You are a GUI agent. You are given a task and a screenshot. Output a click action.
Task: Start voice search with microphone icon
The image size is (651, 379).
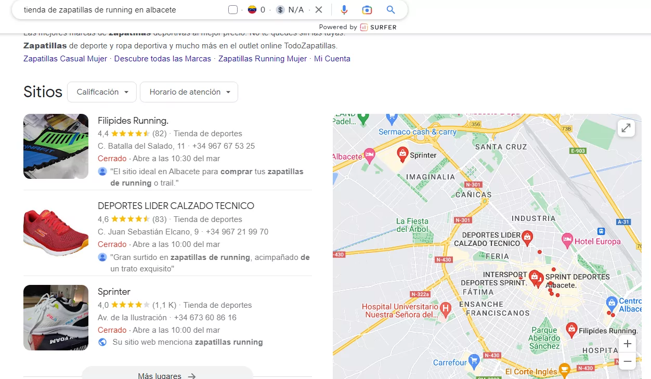(344, 10)
